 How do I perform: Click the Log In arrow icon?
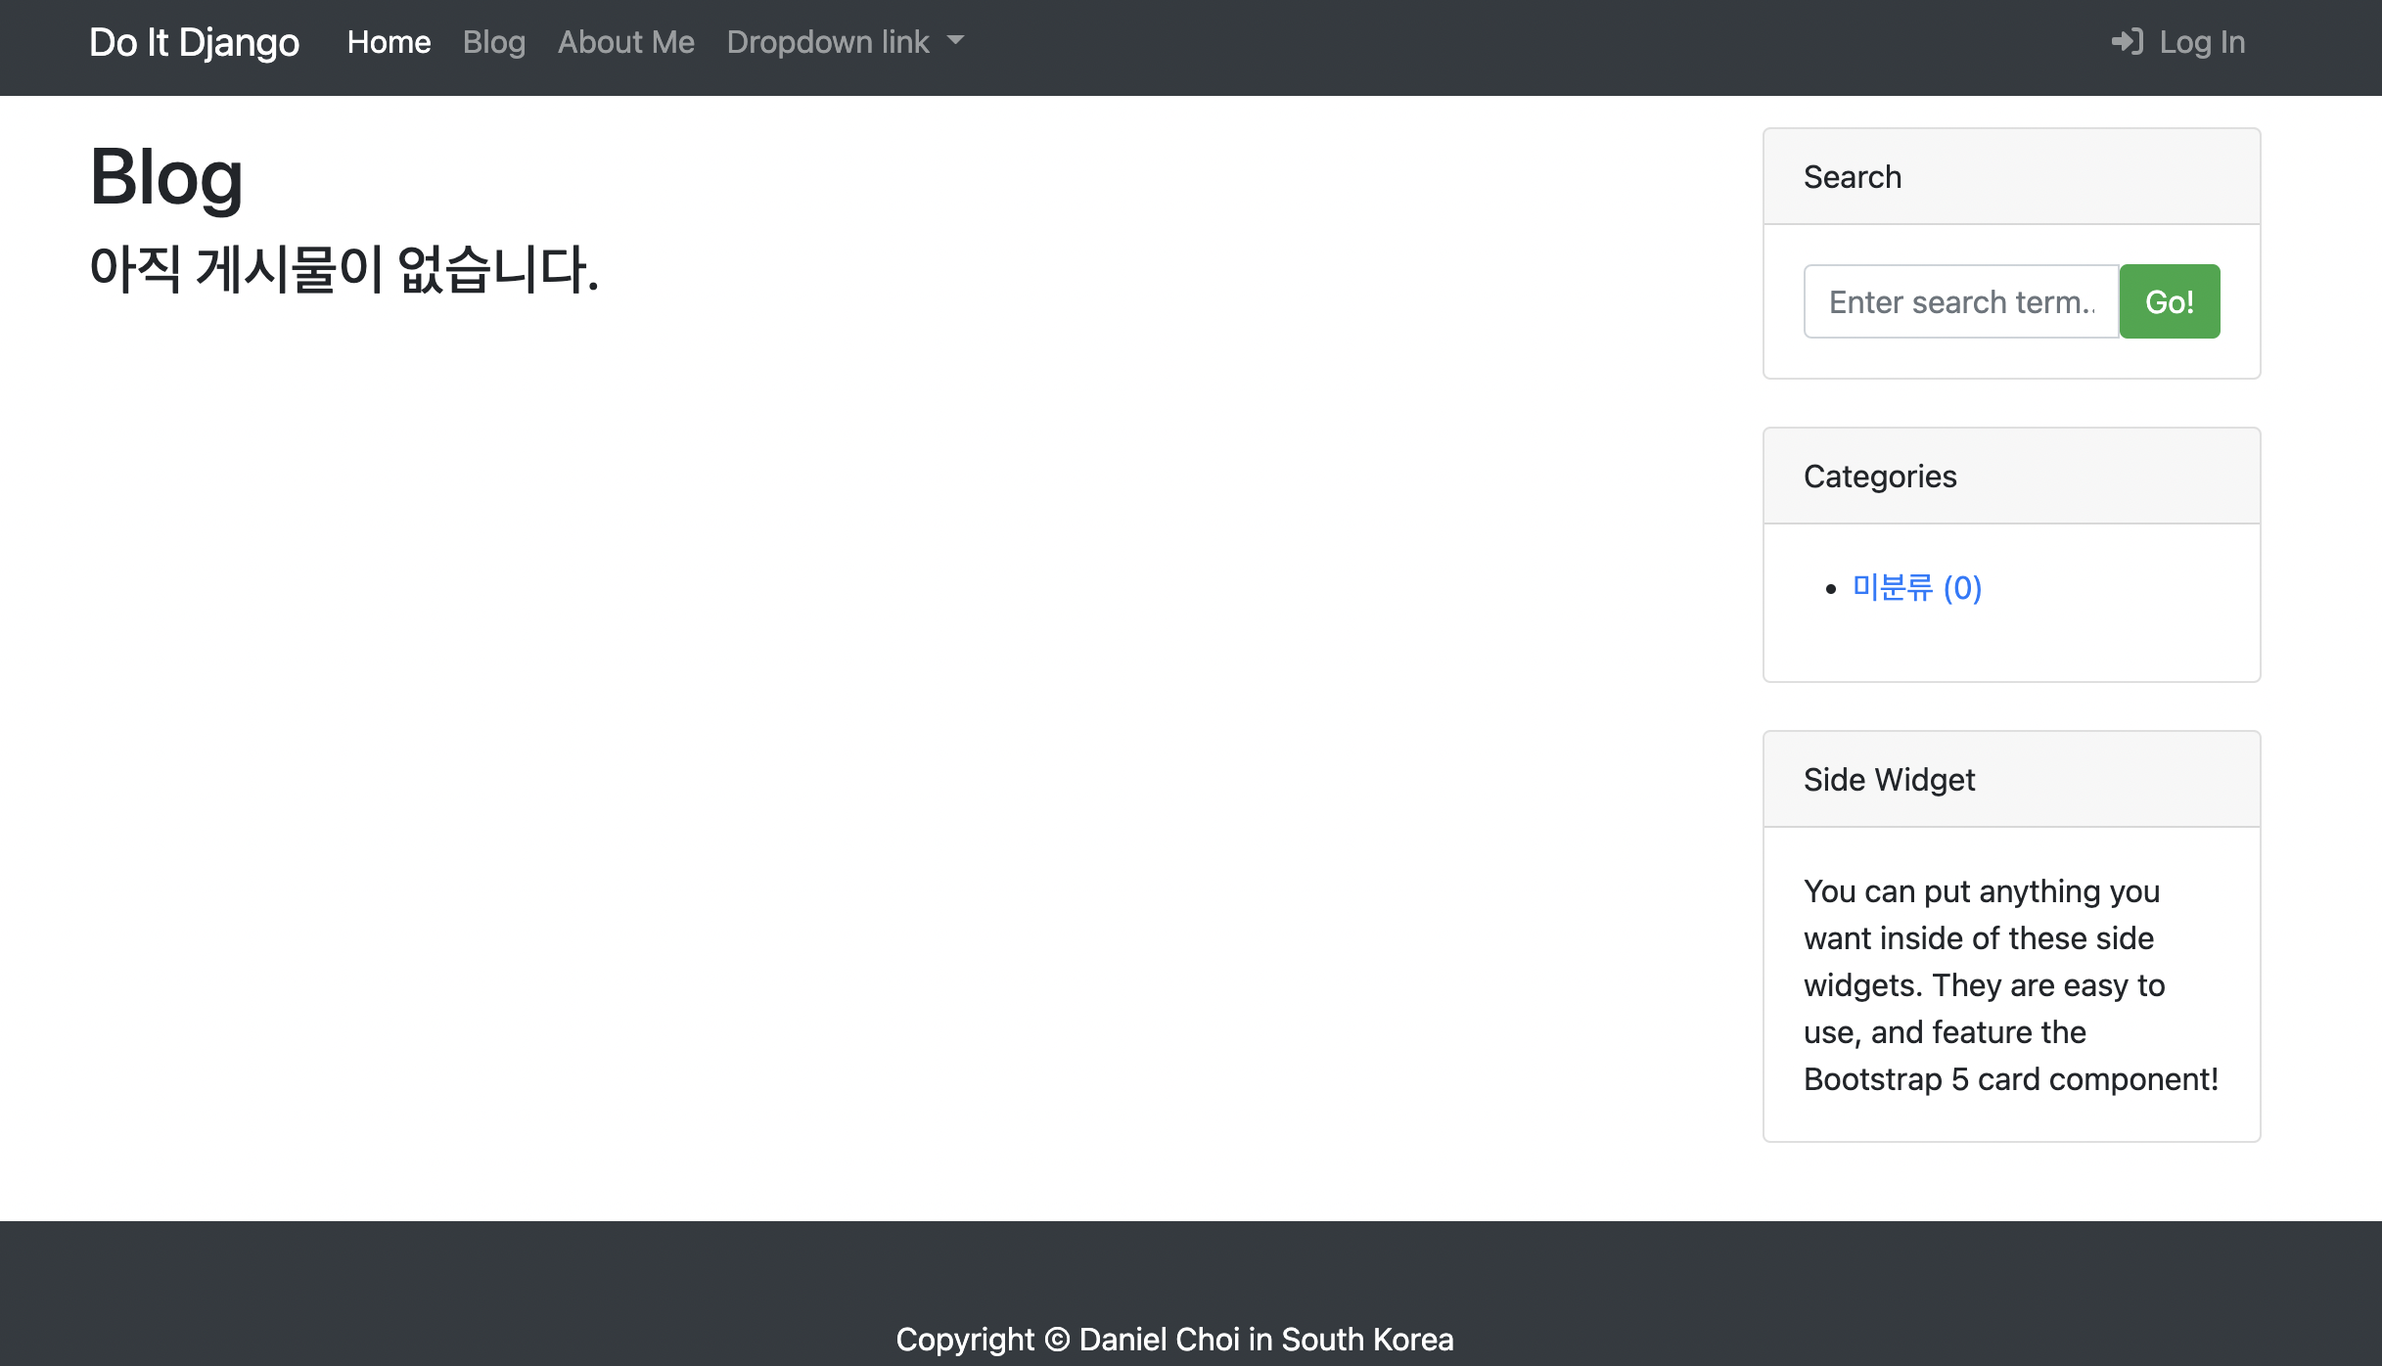2127,42
